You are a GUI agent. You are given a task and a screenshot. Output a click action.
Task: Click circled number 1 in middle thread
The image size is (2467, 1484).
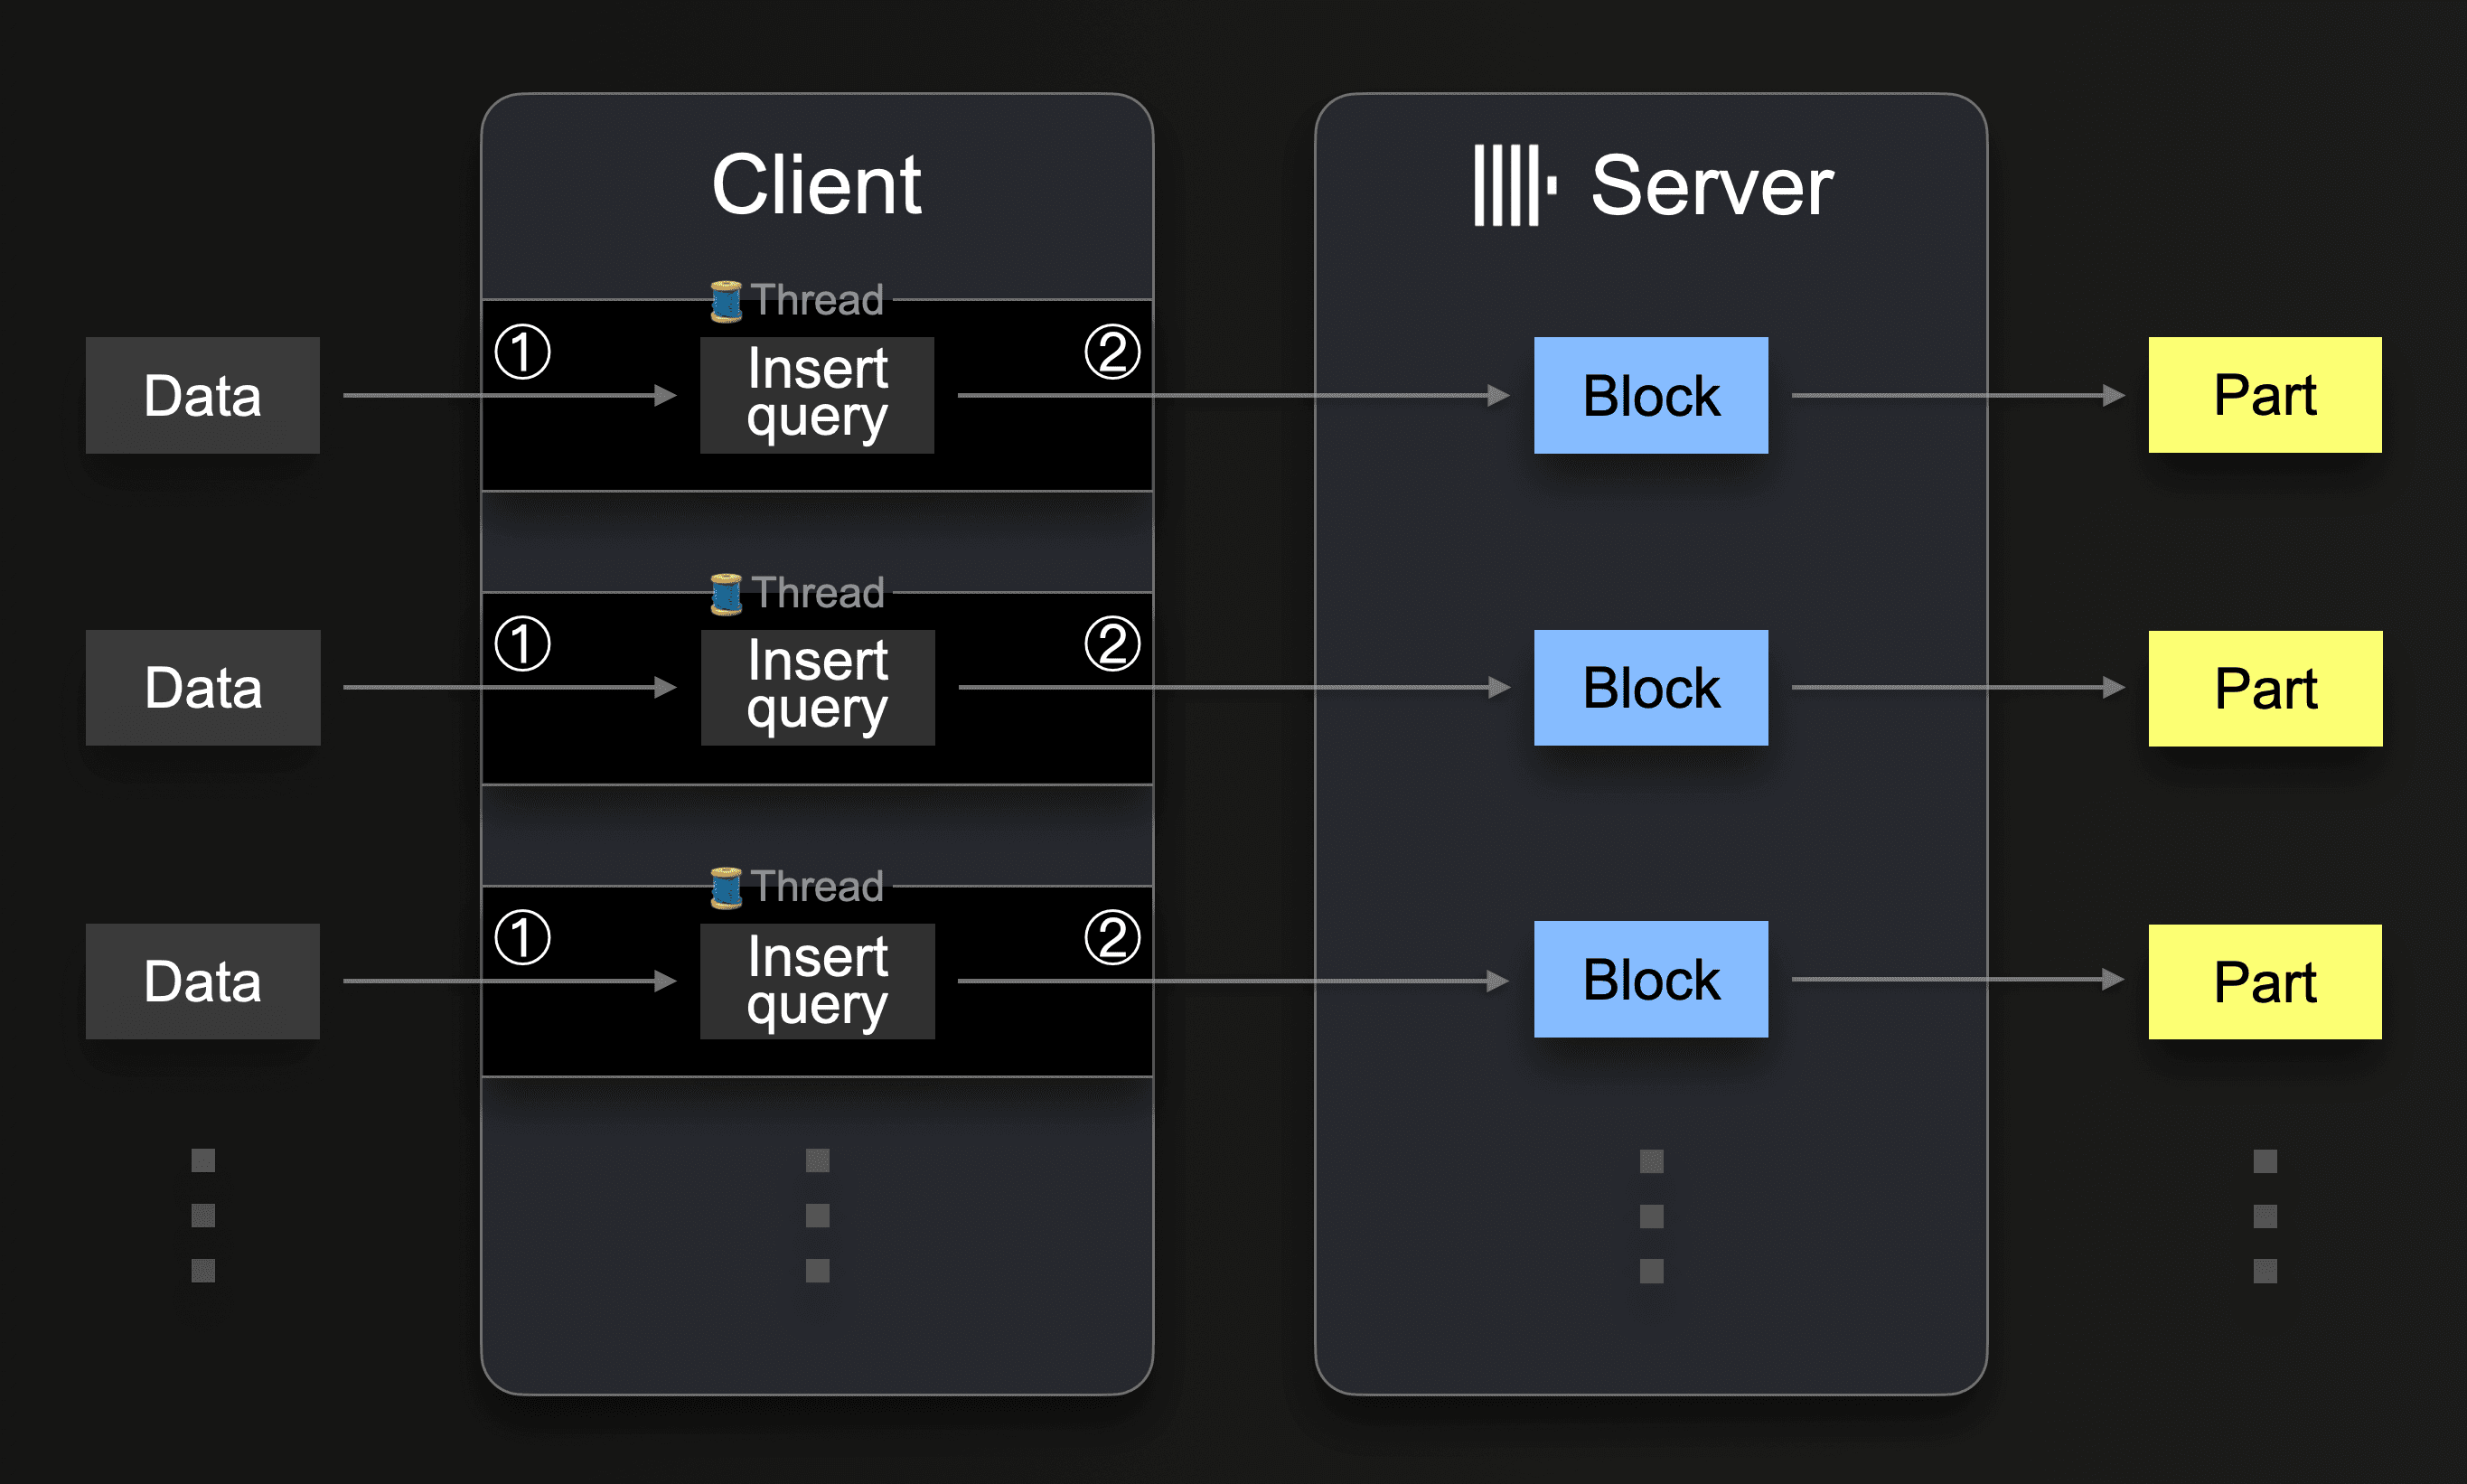click(x=523, y=644)
